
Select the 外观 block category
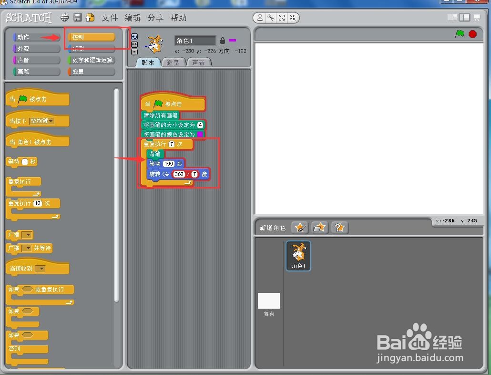[36, 49]
